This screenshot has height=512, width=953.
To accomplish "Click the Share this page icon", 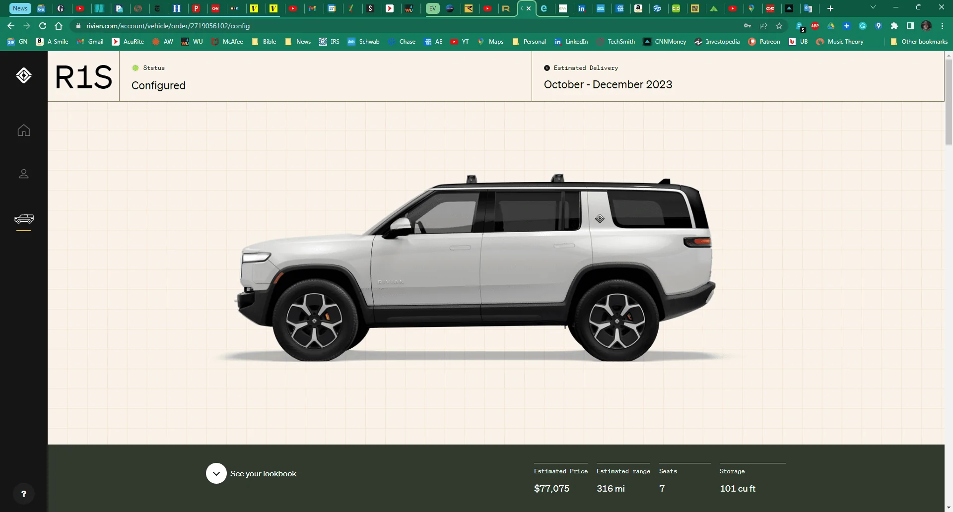I will pyautogui.click(x=763, y=26).
